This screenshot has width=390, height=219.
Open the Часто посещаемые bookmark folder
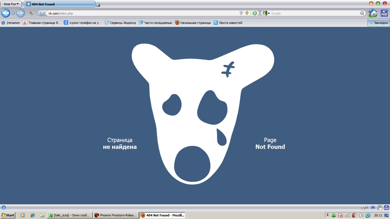[155, 23]
